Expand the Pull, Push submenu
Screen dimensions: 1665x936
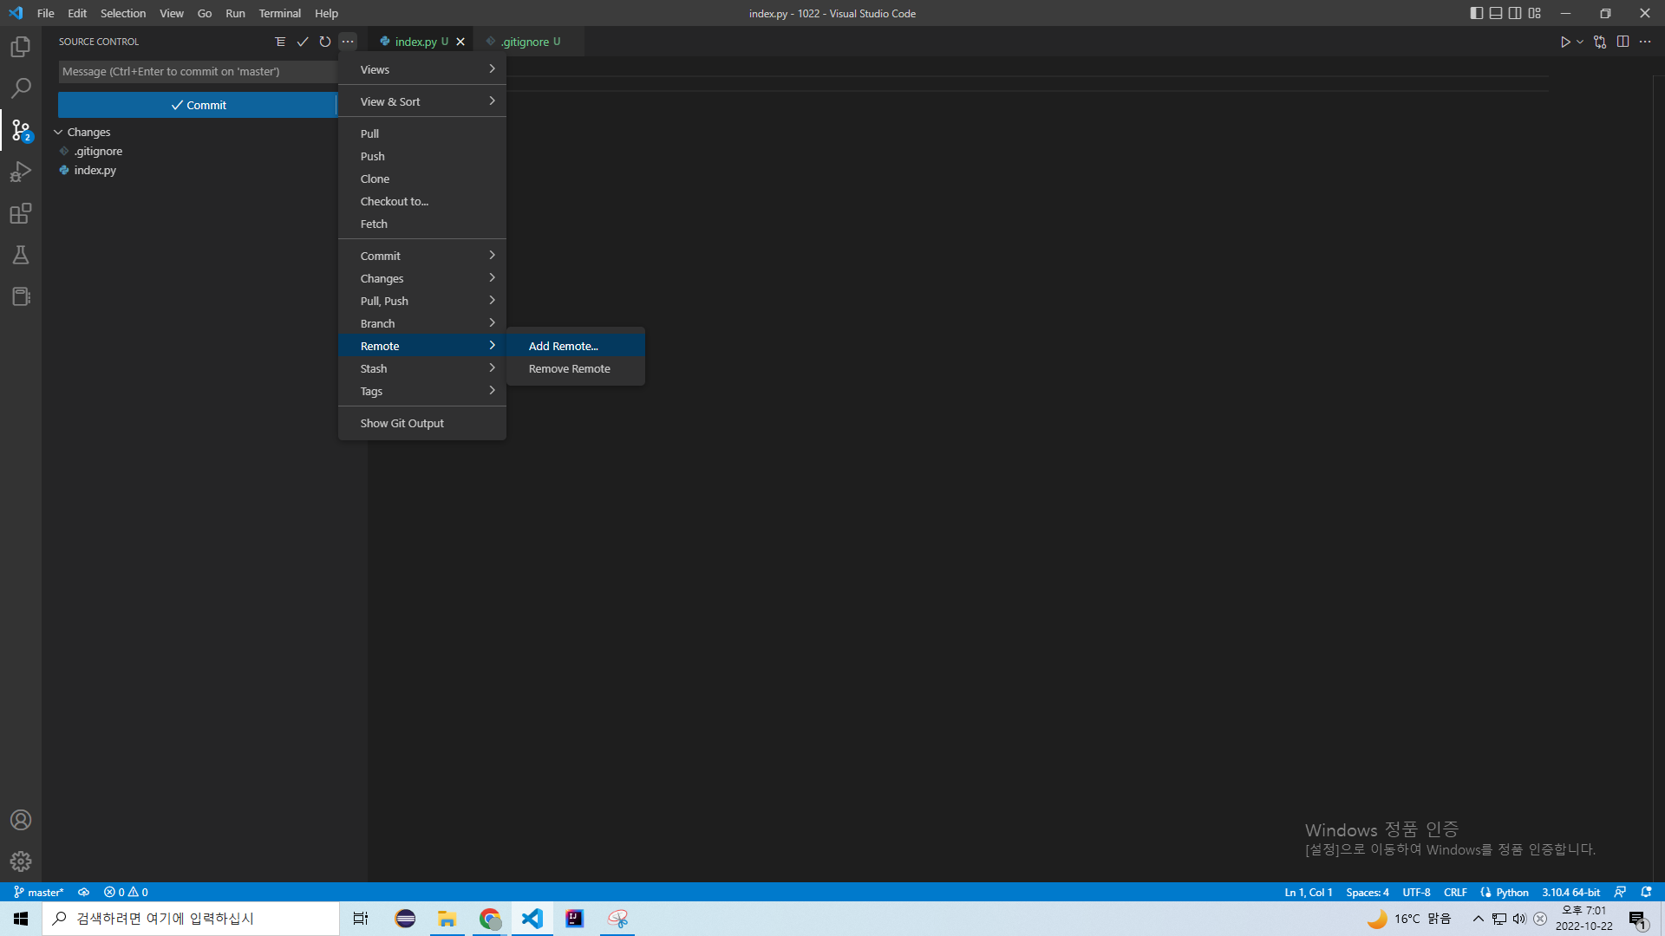point(422,301)
